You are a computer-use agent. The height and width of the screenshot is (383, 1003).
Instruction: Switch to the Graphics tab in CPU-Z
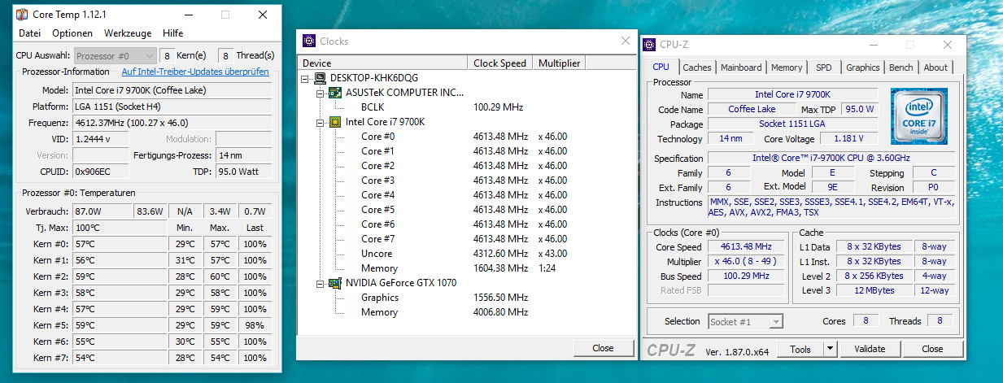pyautogui.click(x=862, y=67)
